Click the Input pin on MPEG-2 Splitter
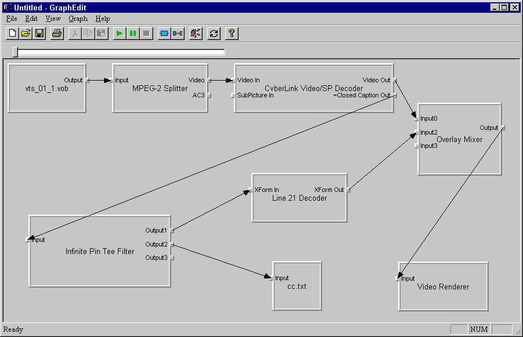This screenshot has height=337, width=523. (111, 80)
